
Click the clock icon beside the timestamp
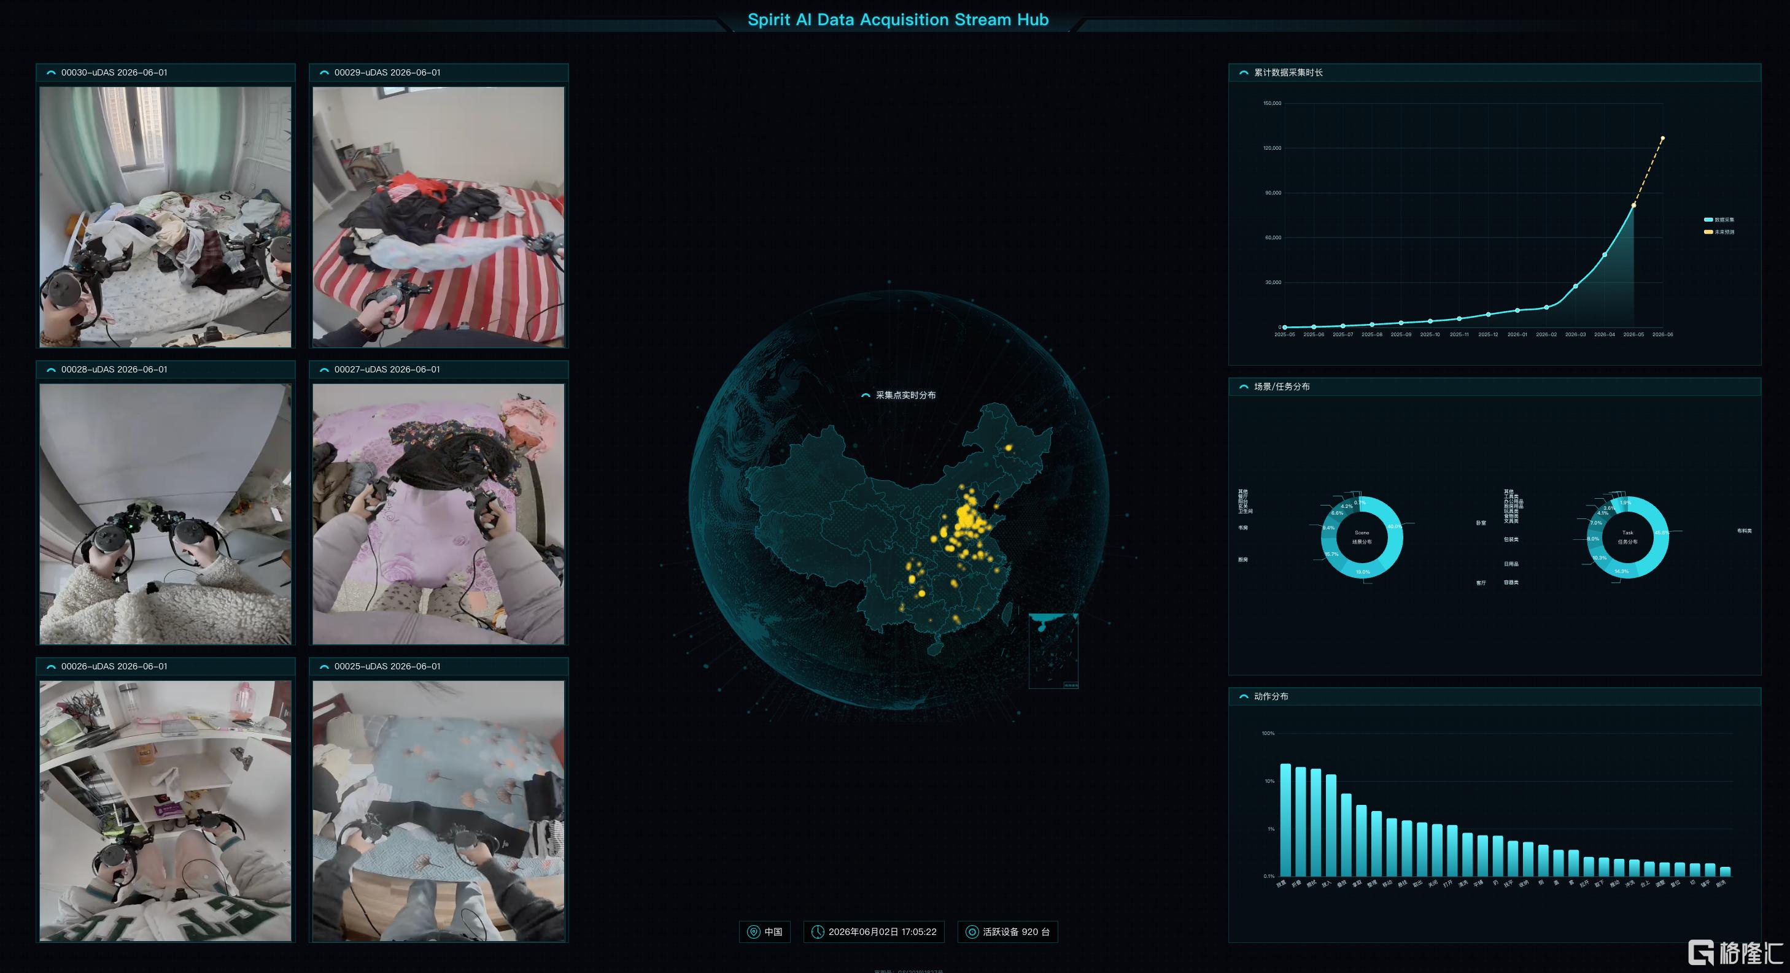coord(818,932)
